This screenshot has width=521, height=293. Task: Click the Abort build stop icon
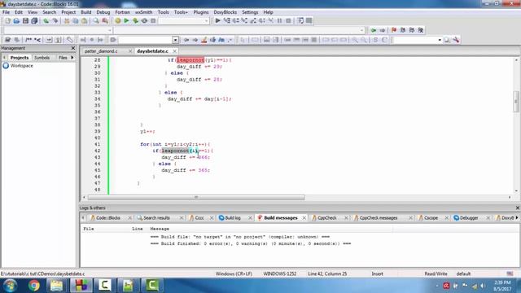pyautogui.click(x=153, y=20)
